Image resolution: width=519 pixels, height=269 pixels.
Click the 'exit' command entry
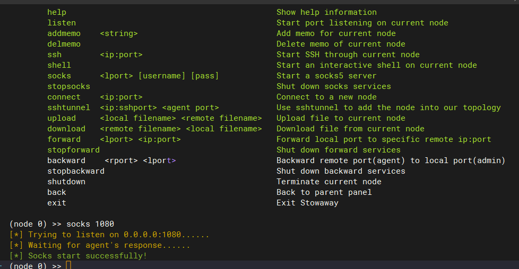57,203
